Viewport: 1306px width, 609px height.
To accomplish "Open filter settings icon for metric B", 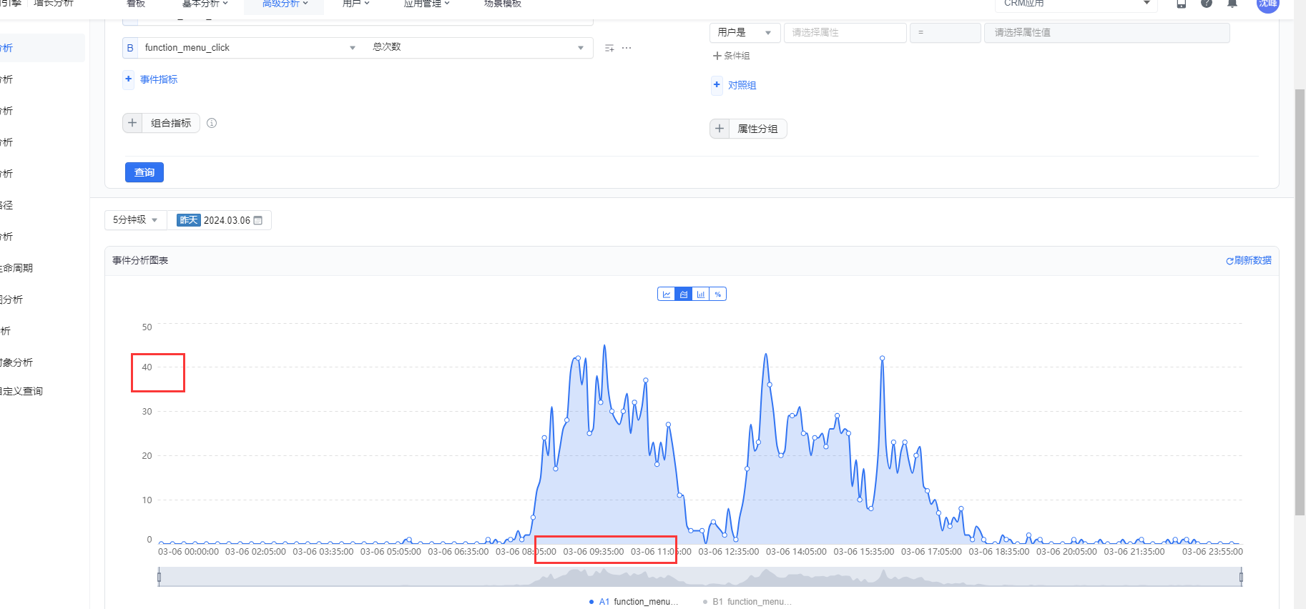I will pyautogui.click(x=609, y=48).
